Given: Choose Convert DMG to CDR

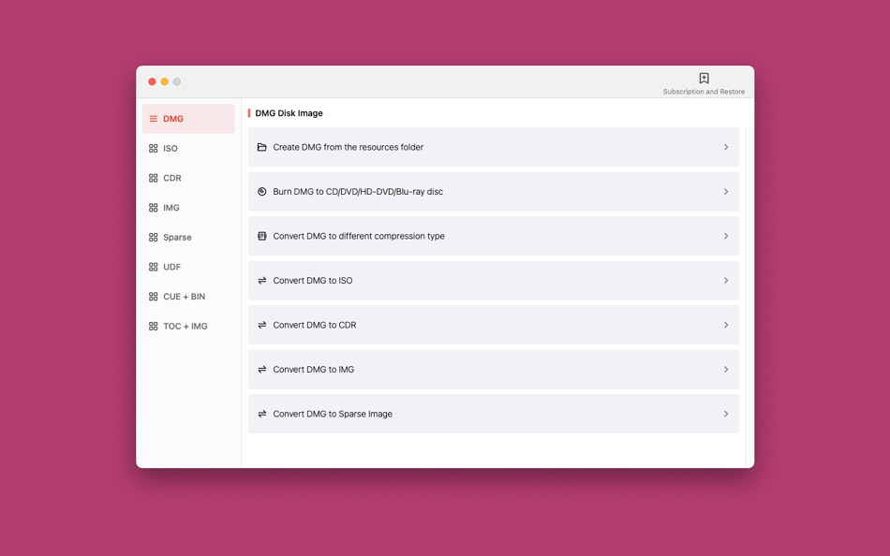Looking at the screenshot, I should (x=493, y=325).
